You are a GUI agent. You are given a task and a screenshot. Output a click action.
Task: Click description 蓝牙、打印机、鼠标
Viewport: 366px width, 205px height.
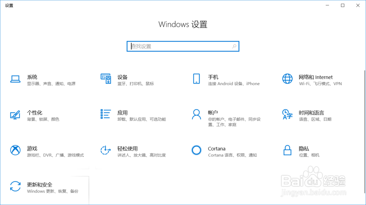tap(136, 84)
